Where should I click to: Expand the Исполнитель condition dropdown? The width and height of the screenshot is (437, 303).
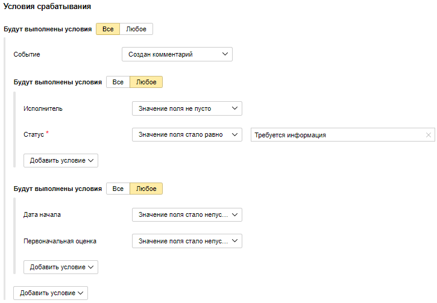click(x=187, y=108)
